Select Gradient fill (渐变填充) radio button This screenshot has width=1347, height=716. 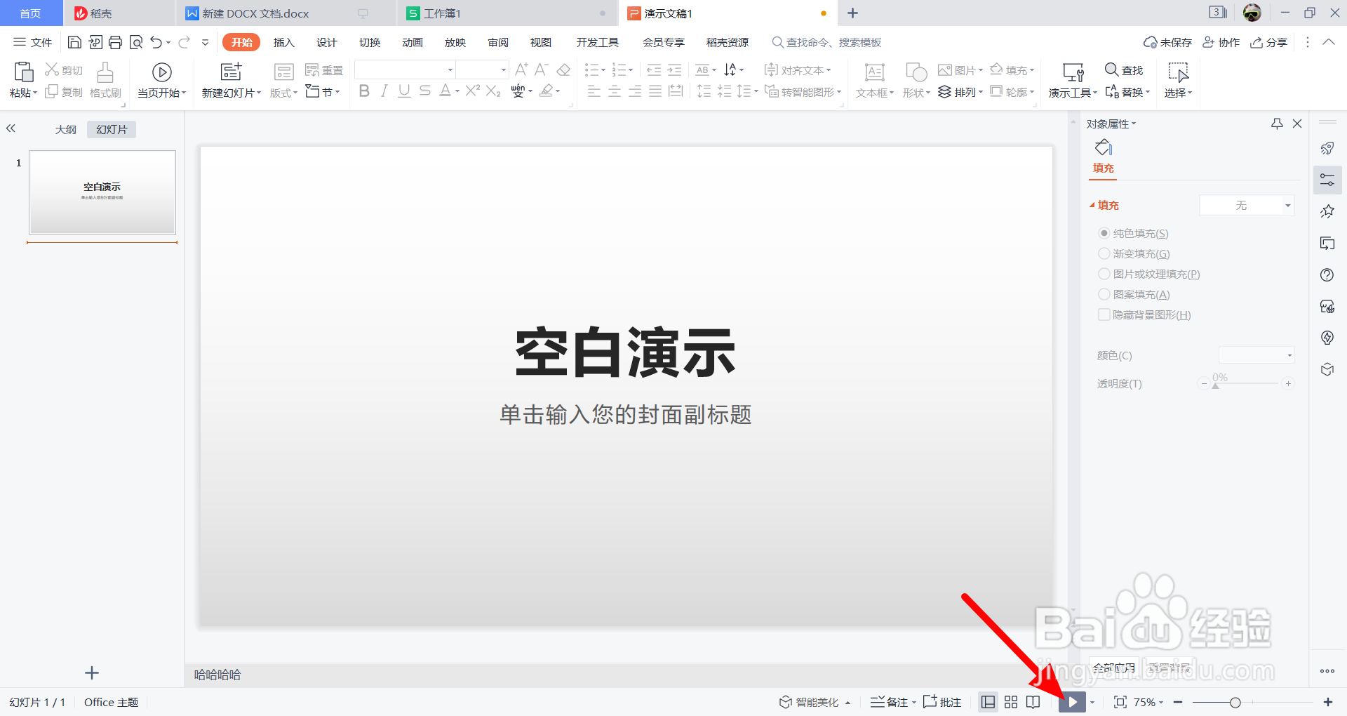tap(1104, 253)
